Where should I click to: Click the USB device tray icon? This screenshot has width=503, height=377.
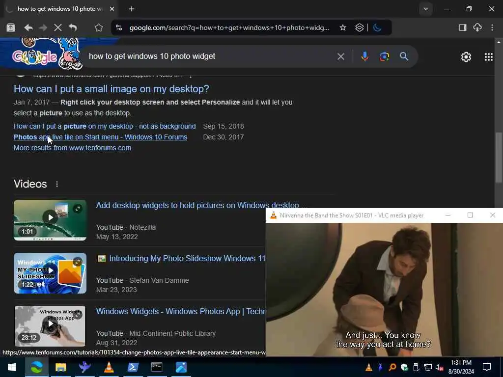416,367
